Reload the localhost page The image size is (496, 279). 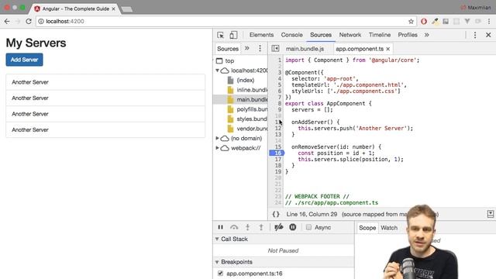(29, 21)
